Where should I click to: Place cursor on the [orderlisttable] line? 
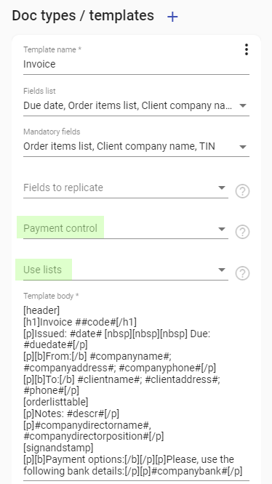(x=56, y=402)
